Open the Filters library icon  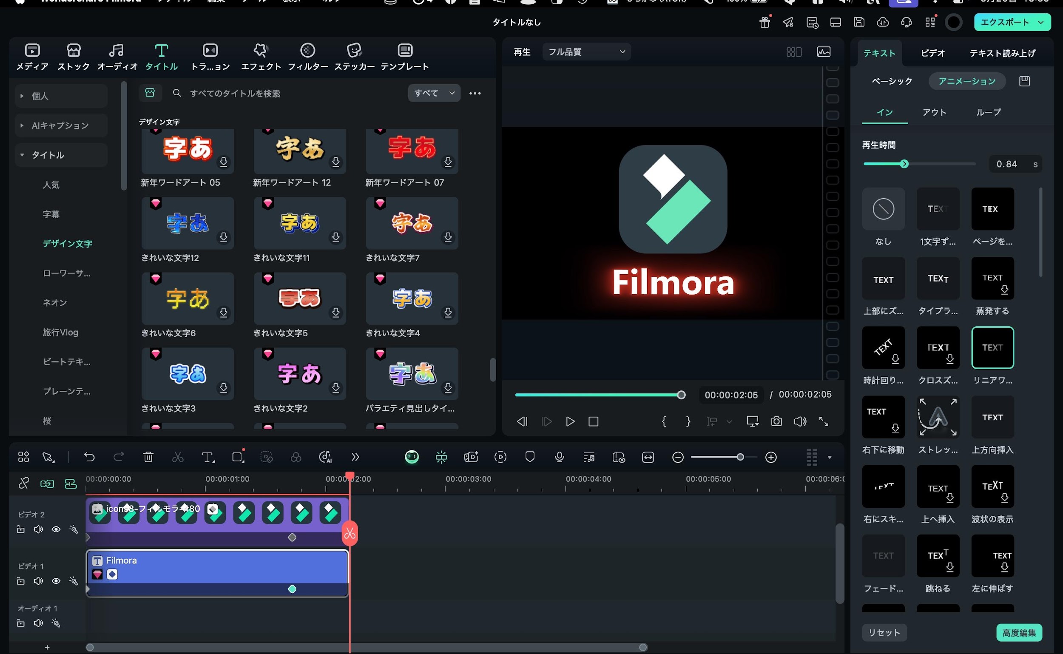(x=307, y=51)
